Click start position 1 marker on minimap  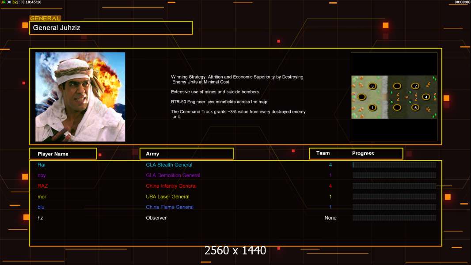(372, 107)
